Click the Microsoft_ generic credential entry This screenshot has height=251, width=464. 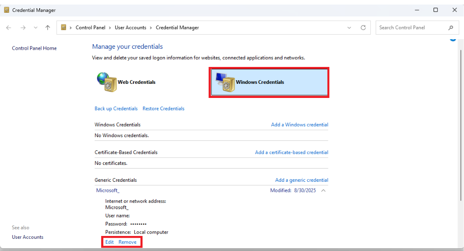pyautogui.click(x=108, y=190)
